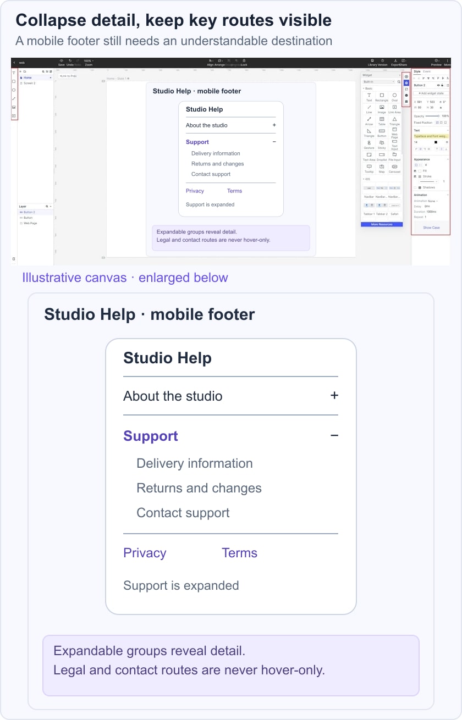Adjust the Opacity slider
The width and height of the screenshot is (462, 720).
coord(432,116)
